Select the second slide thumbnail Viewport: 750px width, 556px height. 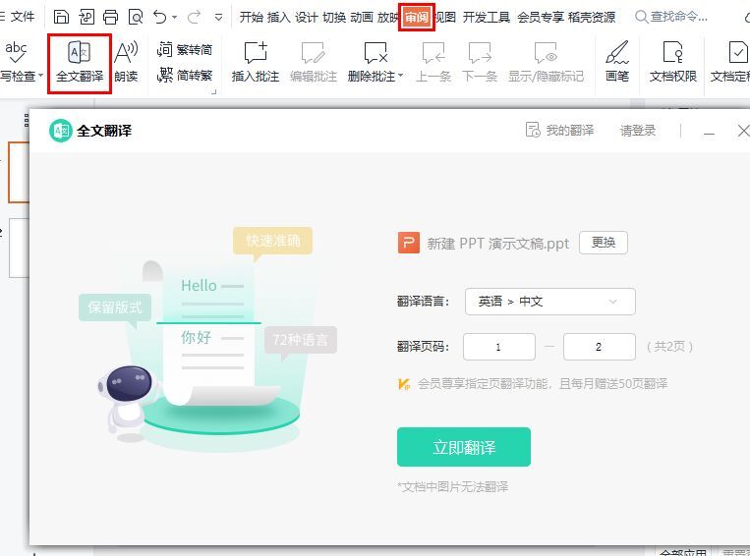click(19, 248)
